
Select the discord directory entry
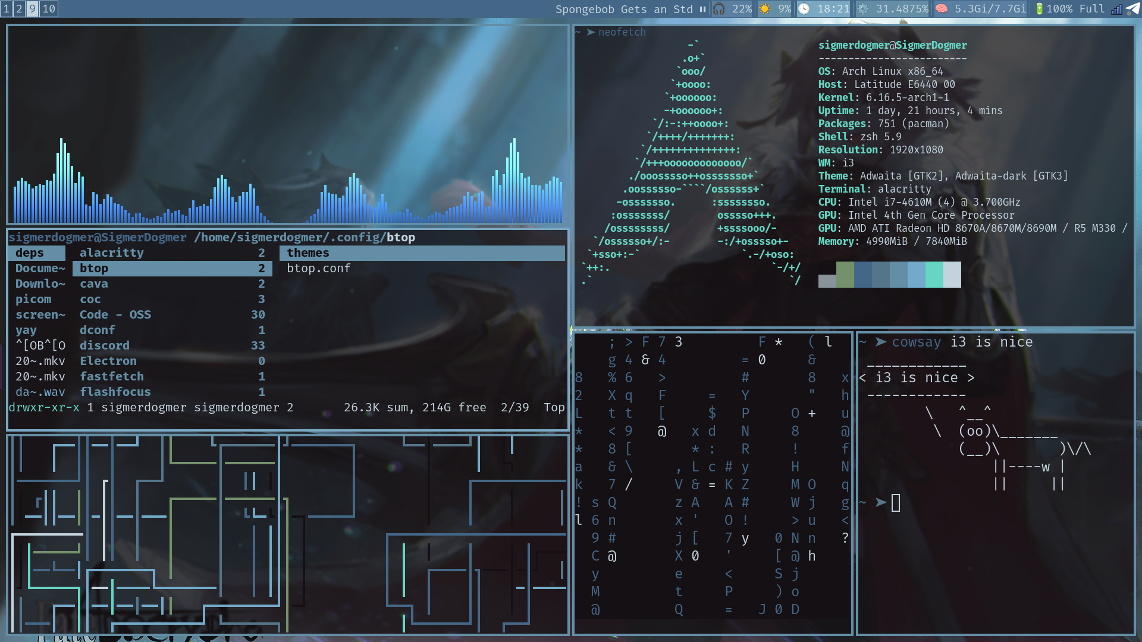point(105,345)
